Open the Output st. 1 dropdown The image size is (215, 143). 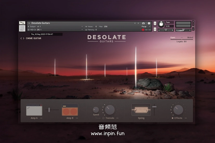[56, 27]
